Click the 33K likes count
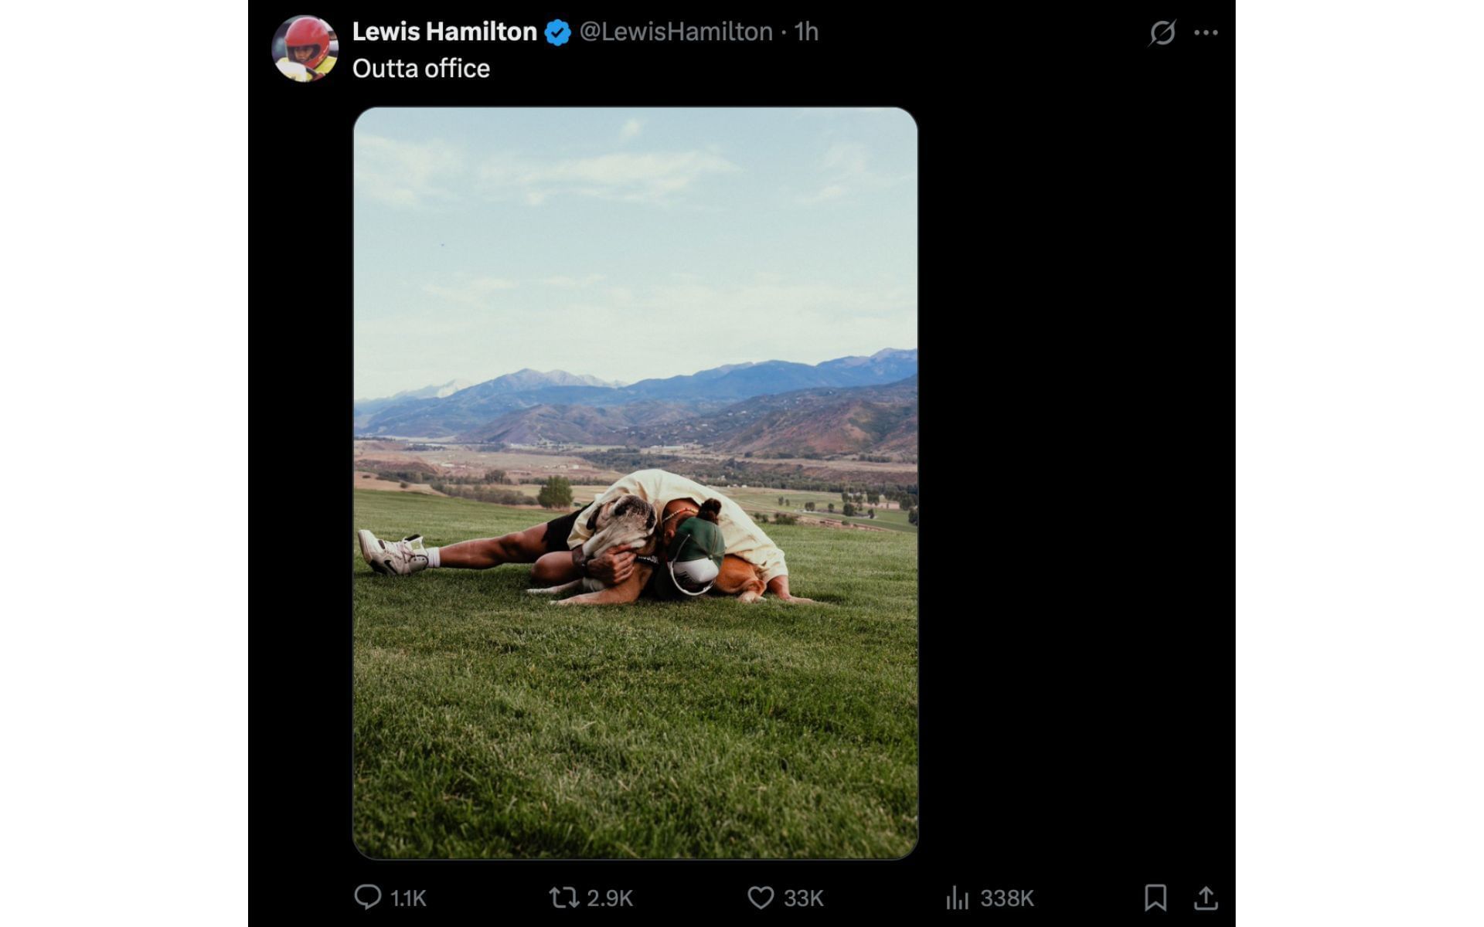This screenshot has height=927, width=1484. pyautogui.click(x=804, y=898)
